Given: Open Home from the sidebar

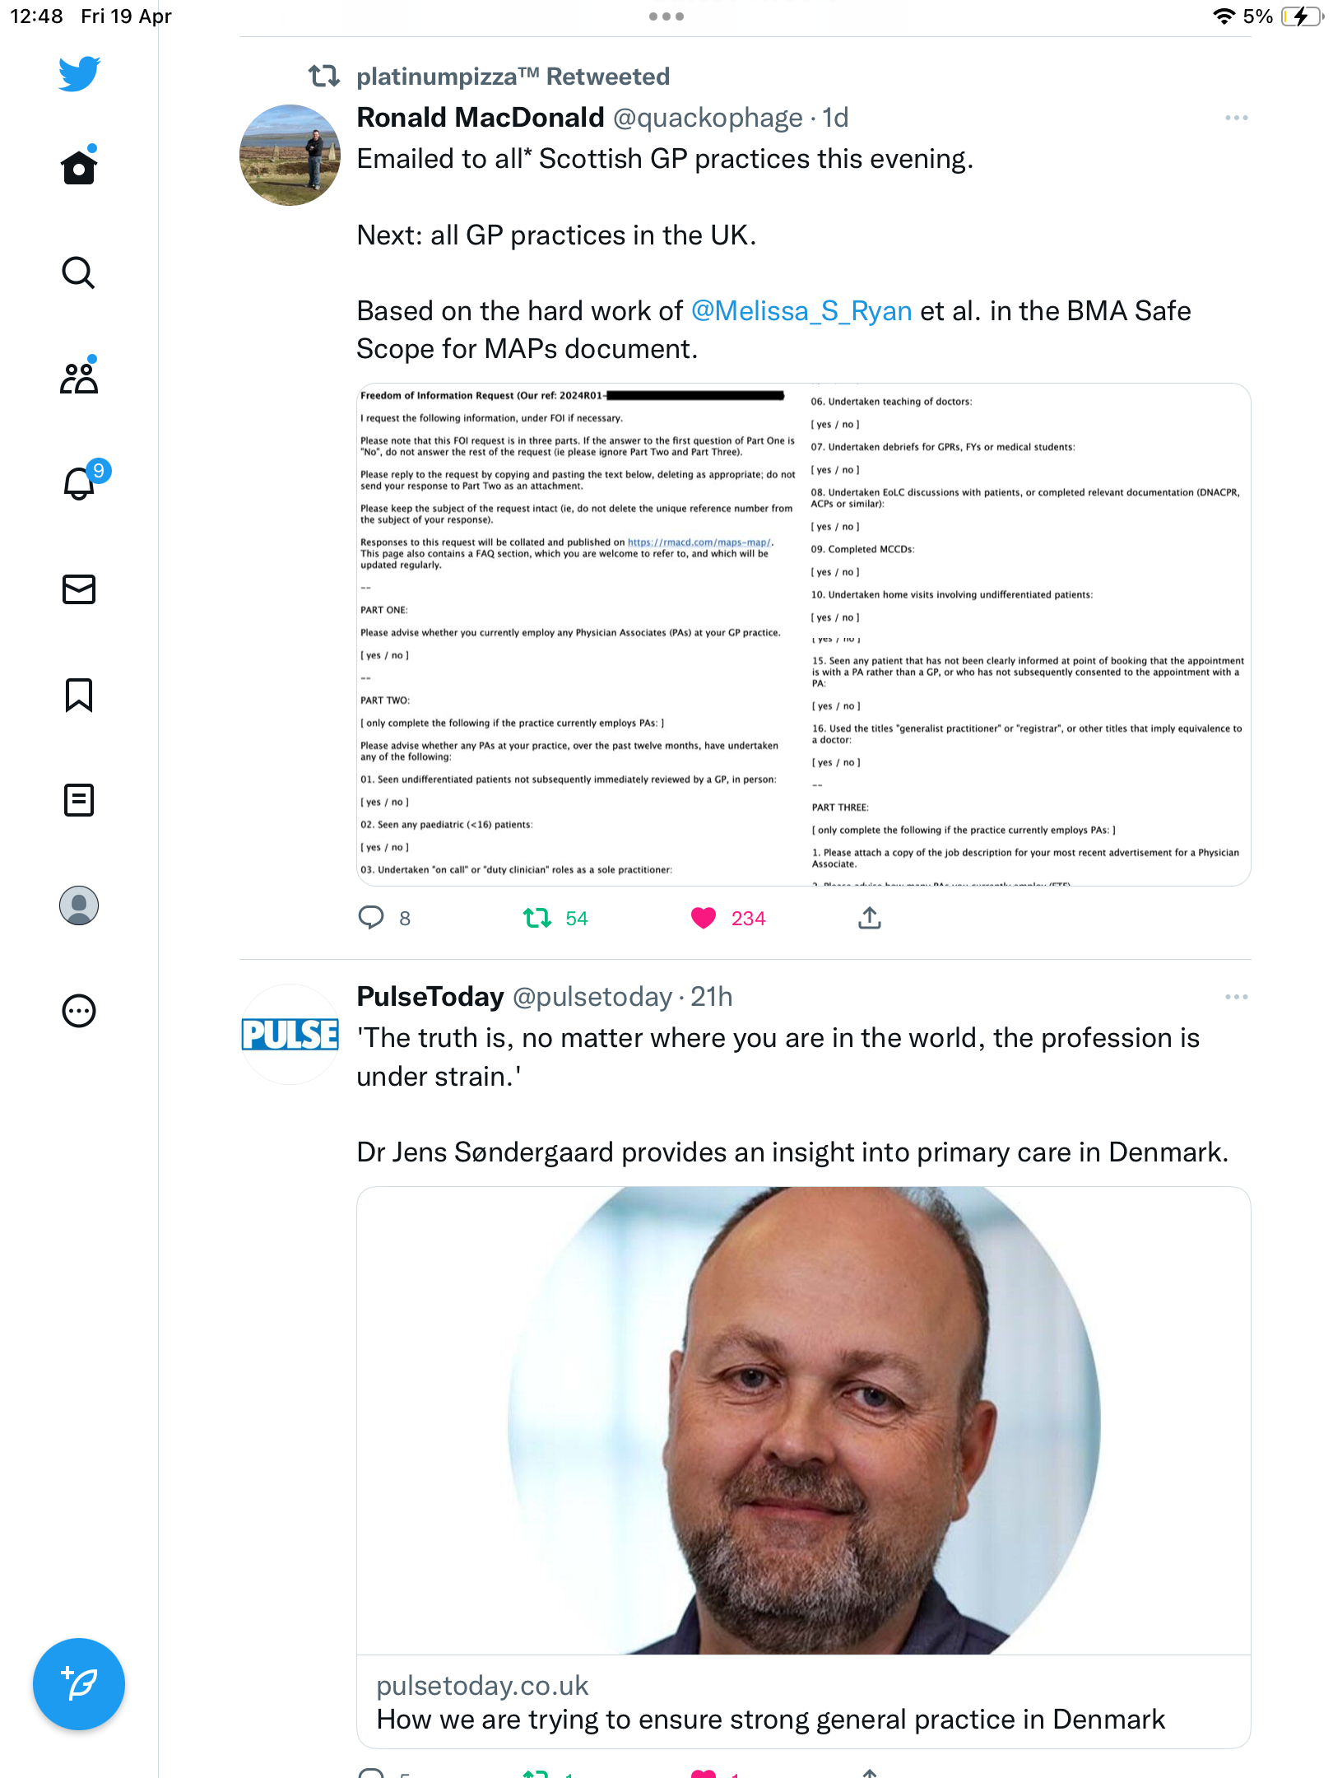Looking at the screenshot, I should (x=79, y=167).
